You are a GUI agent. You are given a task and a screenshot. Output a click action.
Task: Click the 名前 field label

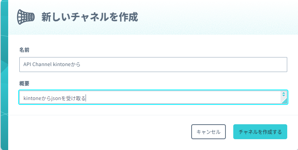click(x=24, y=50)
